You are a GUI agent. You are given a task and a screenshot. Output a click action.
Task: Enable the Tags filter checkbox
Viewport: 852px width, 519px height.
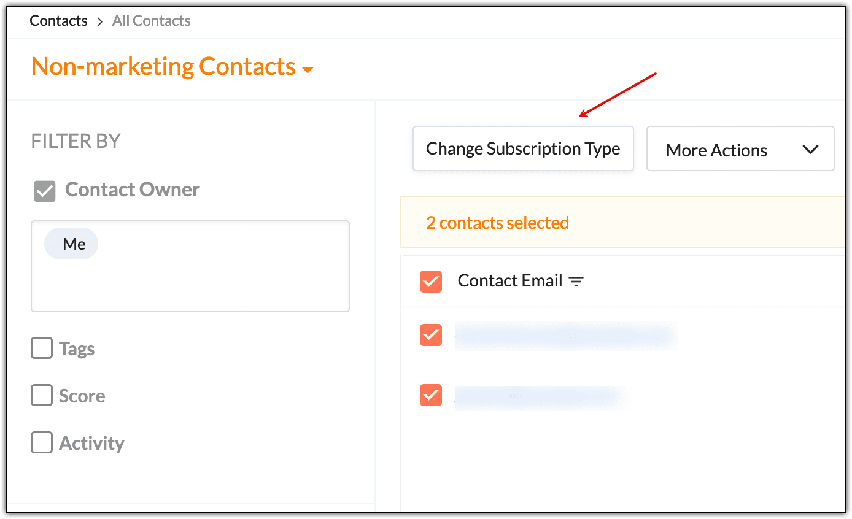[42, 349]
